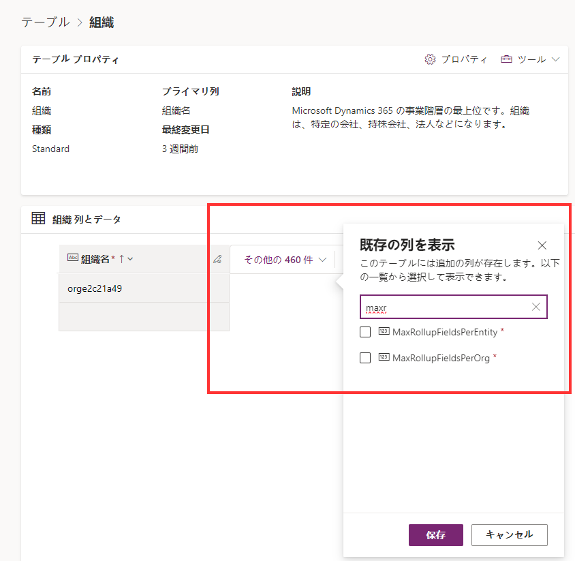Image resolution: width=575 pixels, height=561 pixels.
Task: Close the 既存の列を表示 panel
Action: (x=542, y=245)
